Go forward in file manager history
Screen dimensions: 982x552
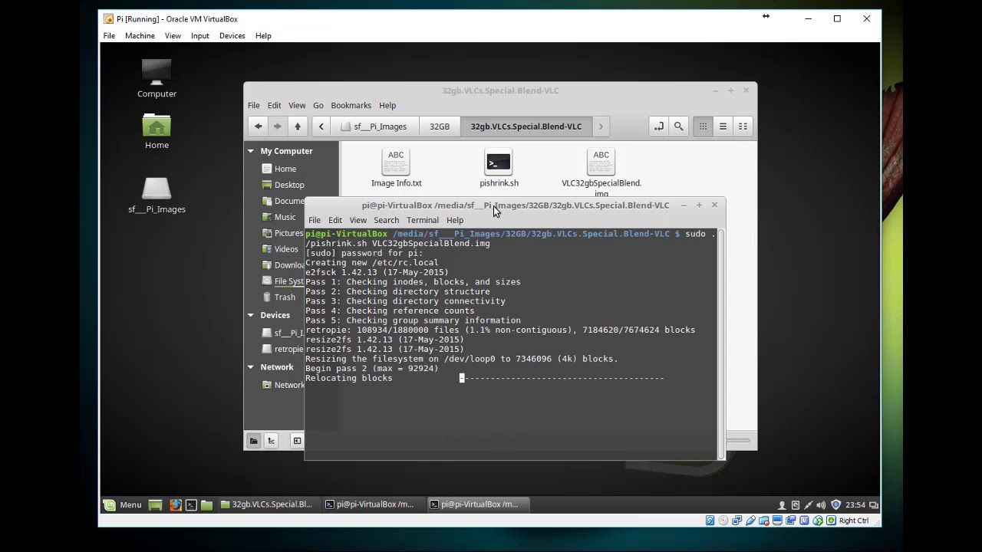coord(278,127)
